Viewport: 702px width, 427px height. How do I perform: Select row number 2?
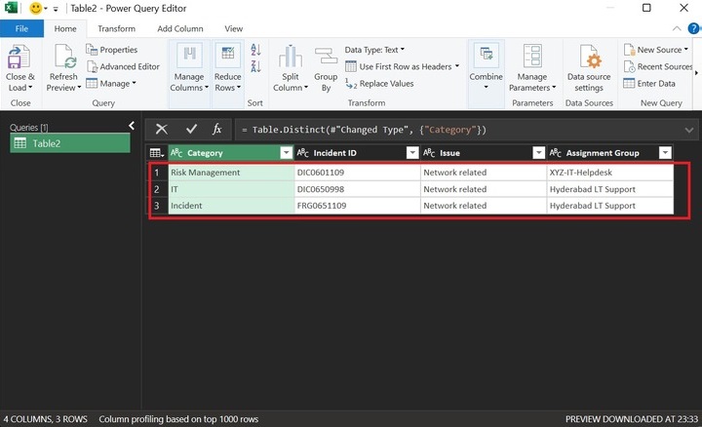[157, 189]
